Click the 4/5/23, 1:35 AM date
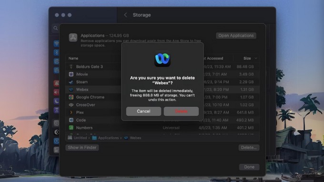 click(213, 128)
